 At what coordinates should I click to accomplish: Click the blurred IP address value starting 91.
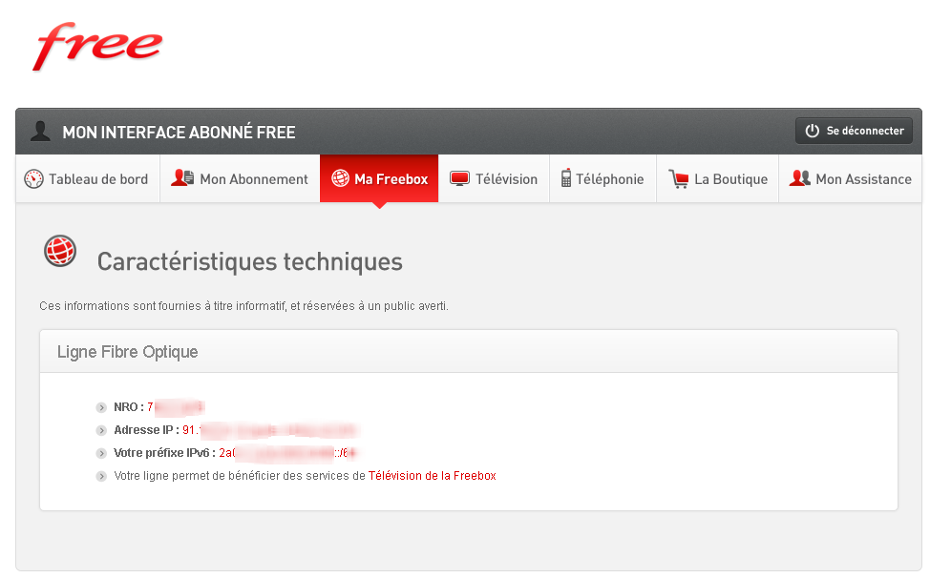[270, 430]
